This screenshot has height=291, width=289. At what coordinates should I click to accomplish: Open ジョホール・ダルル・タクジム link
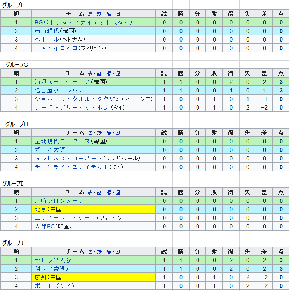coord(78,99)
